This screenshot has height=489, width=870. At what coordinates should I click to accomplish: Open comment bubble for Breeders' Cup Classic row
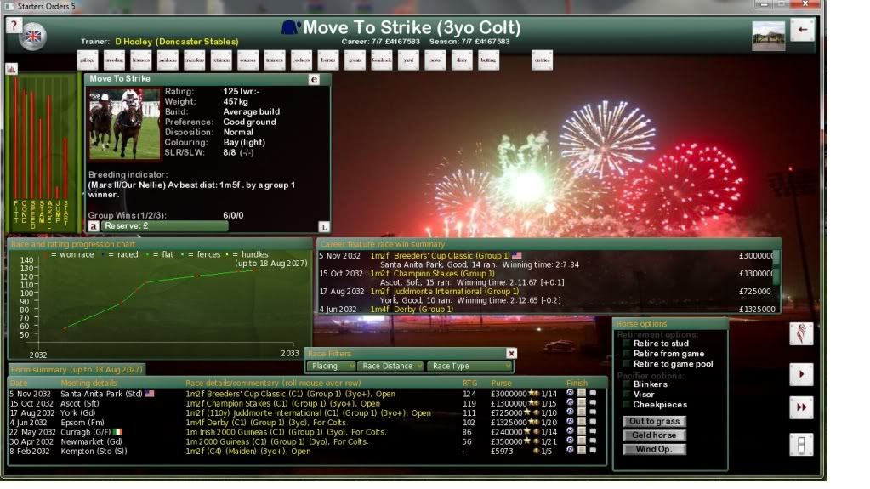point(593,393)
